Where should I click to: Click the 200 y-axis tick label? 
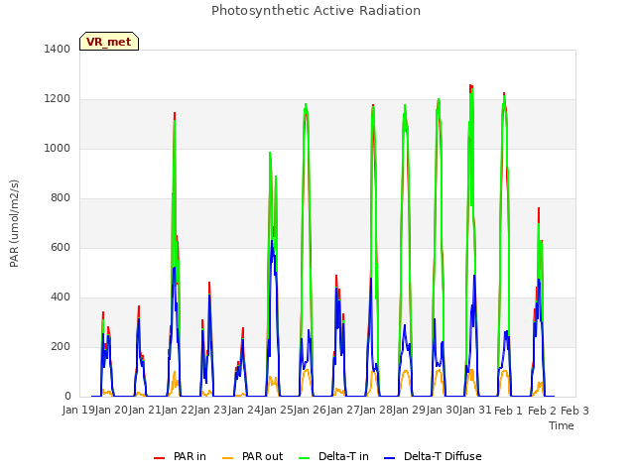click(61, 346)
